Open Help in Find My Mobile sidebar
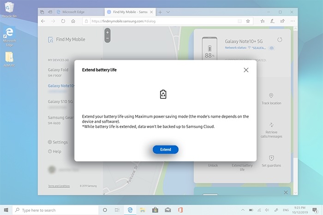 pos(54,151)
